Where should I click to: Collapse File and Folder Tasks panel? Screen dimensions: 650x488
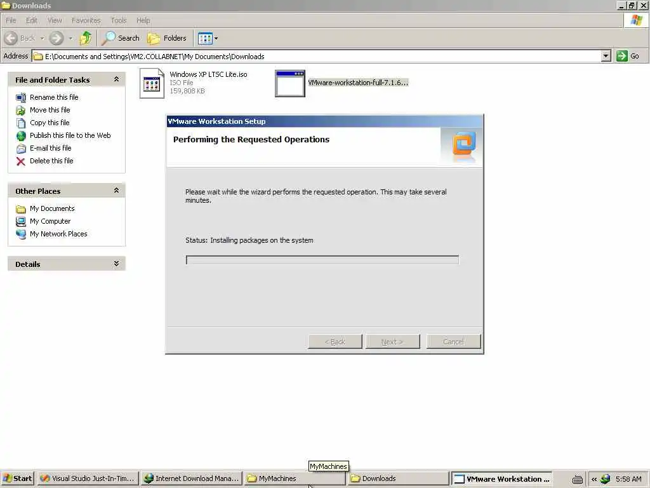117,79
